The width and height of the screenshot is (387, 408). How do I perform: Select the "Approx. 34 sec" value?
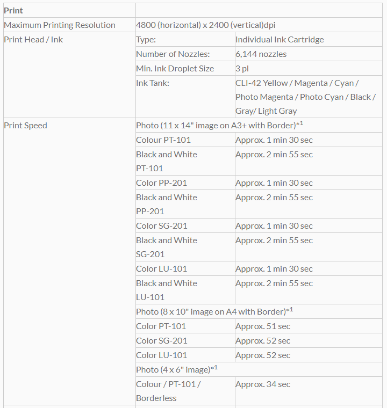(263, 384)
